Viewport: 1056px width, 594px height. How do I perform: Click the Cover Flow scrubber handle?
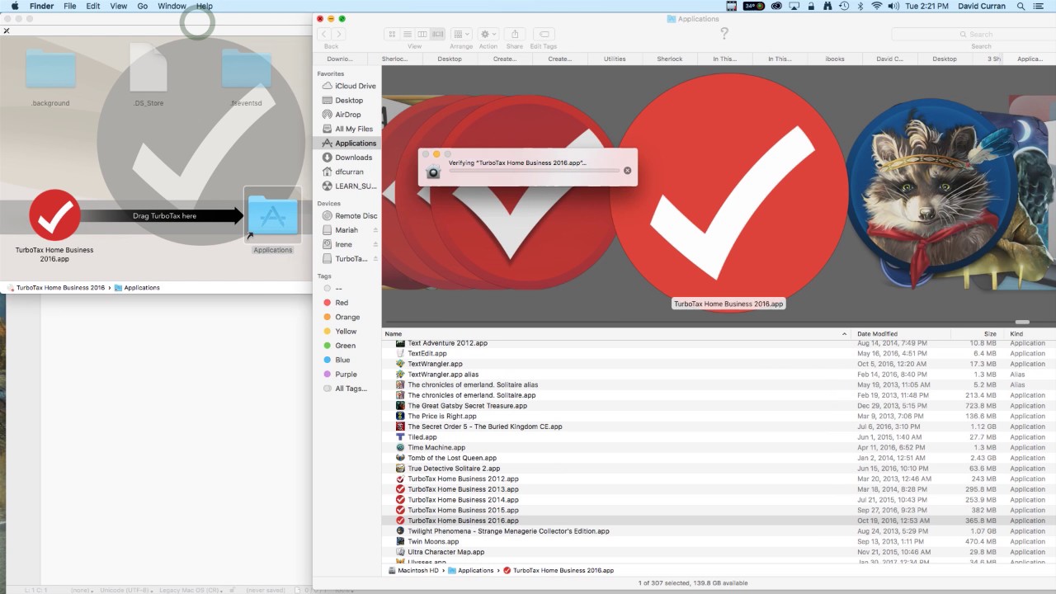coord(1022,322)
